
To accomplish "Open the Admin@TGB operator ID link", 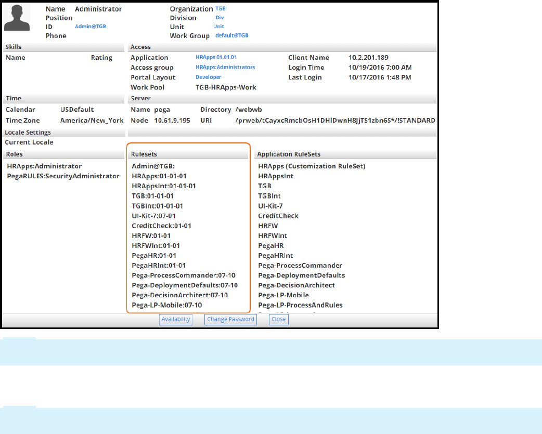I will 90,27.
